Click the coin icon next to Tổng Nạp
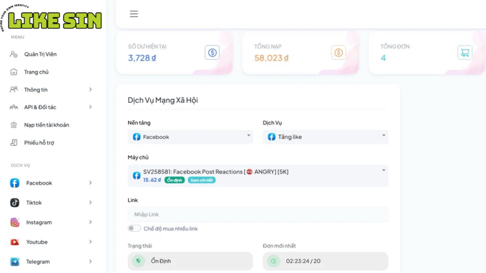 coord(338,53)
